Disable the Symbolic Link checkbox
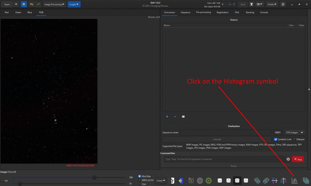Image resolution: width=311 pixels, height=186 pixels. 275,139
